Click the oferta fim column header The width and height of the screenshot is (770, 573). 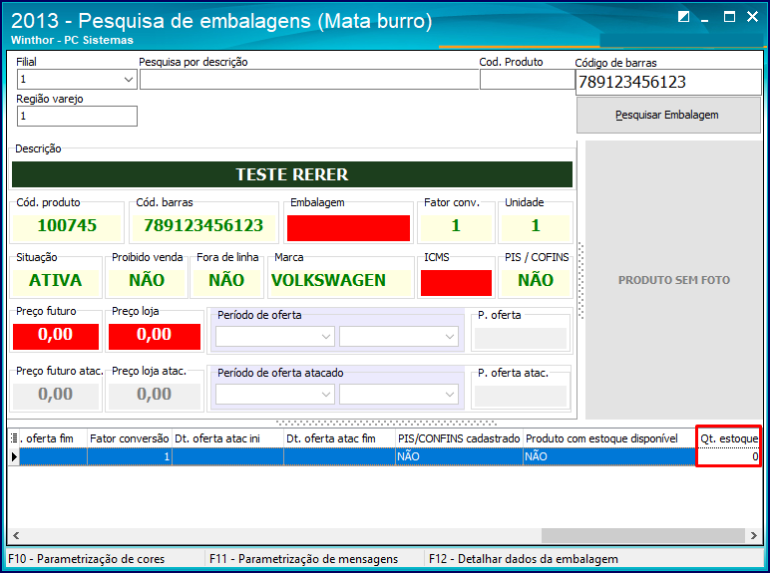pyautogui.click(x=53, y=438)
